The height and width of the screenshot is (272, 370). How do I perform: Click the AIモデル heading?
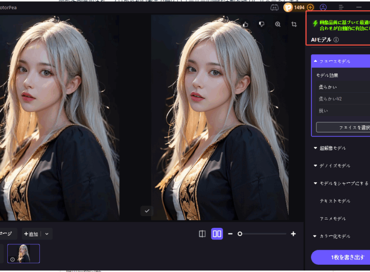tap(321, 40)
